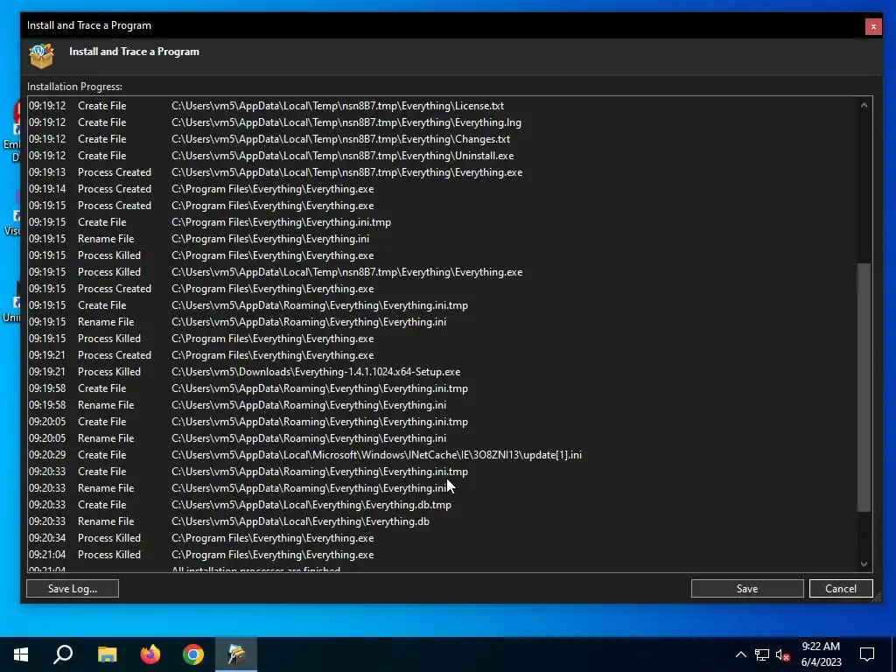Close the Install and Trace window
The image size is (896, 672).
point(873,26)
